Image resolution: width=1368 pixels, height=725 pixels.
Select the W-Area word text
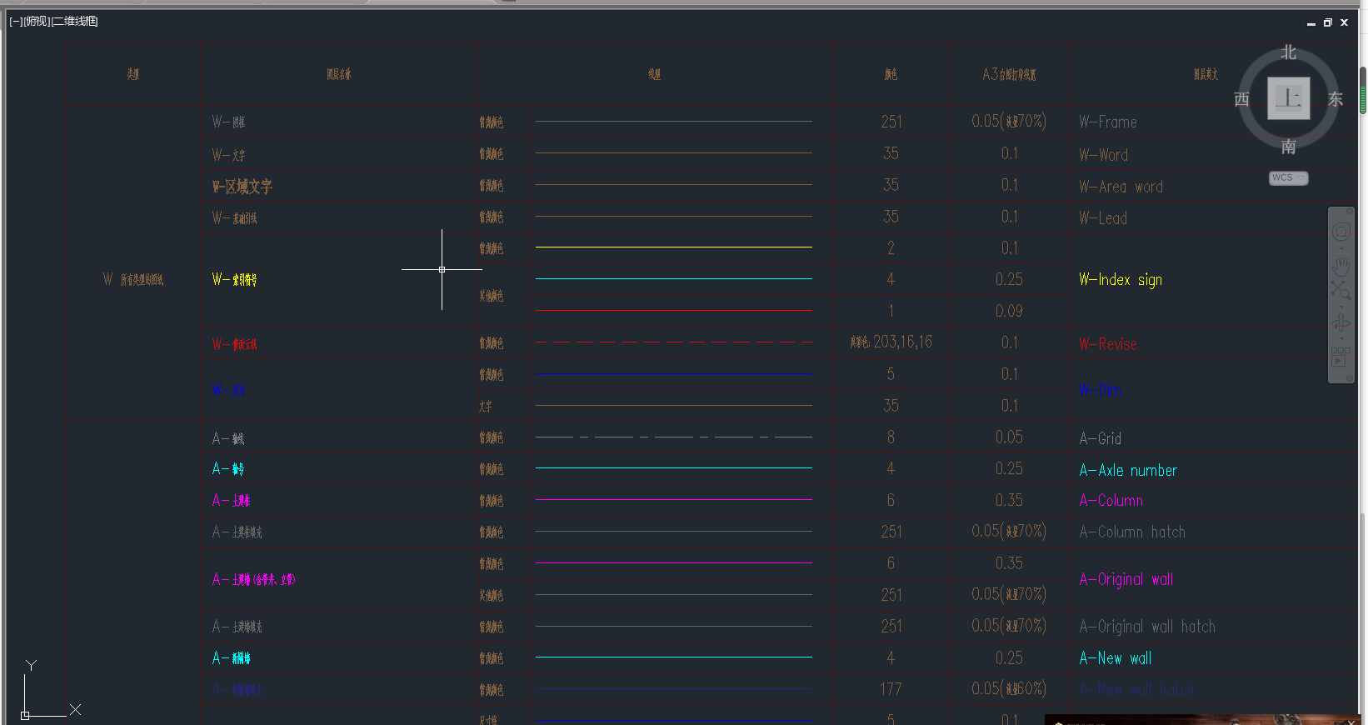pos(1121,187)
